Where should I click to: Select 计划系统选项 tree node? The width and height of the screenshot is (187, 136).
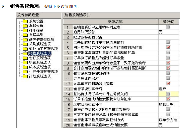pos(40,76)
